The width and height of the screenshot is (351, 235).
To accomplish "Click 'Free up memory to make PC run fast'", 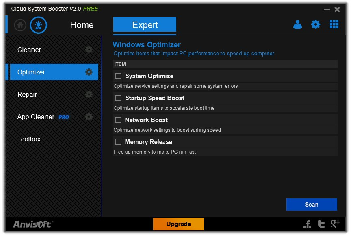I will coord(155,152).
